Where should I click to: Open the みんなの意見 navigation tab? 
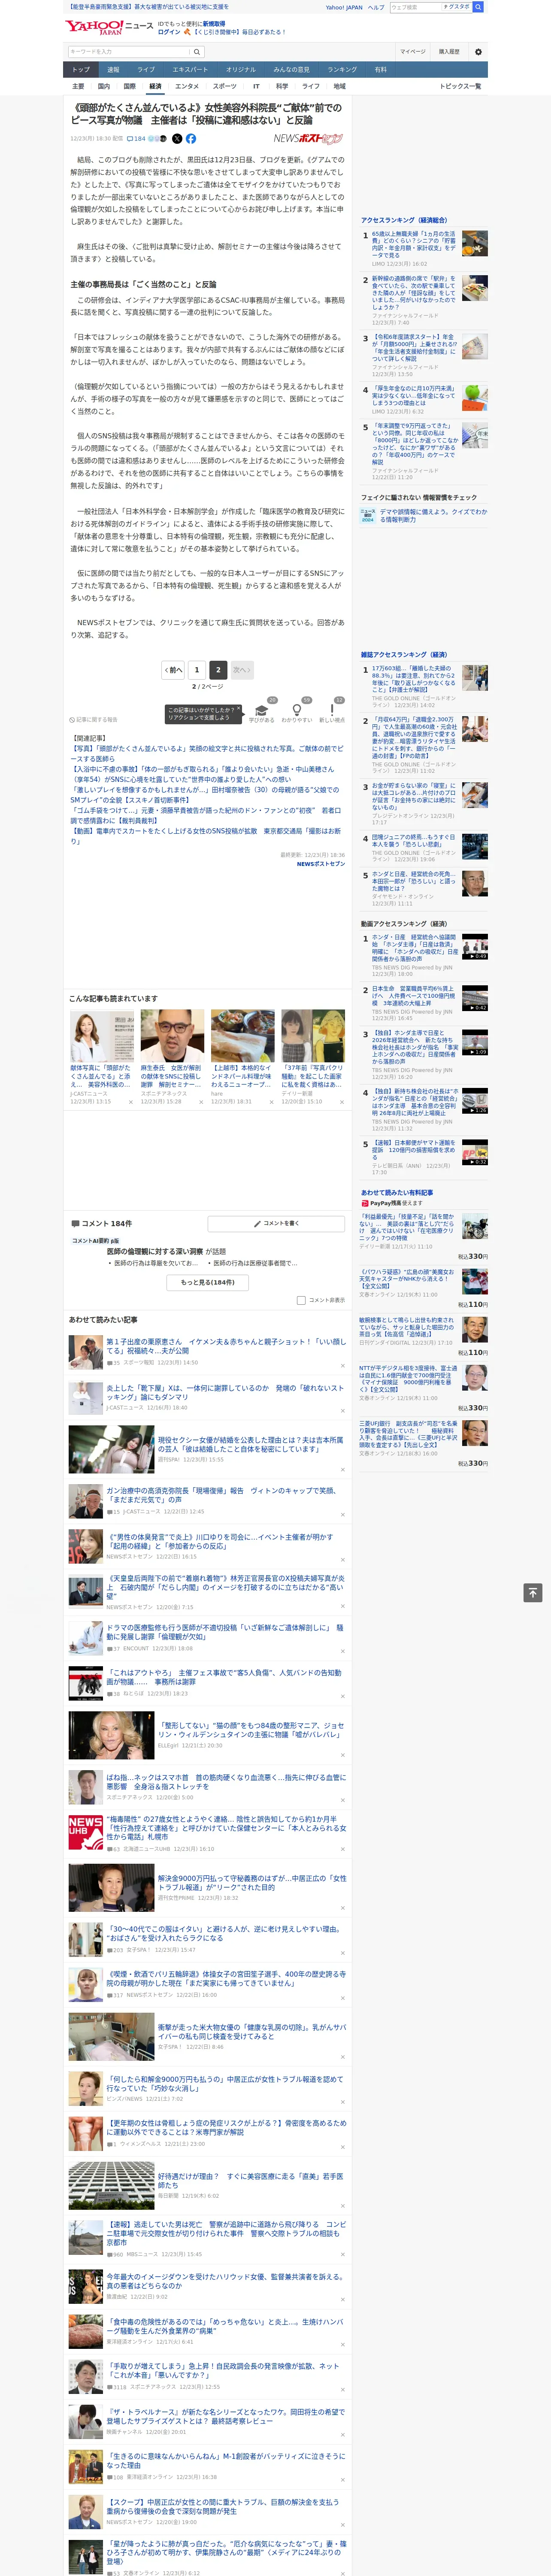[292, 70]
